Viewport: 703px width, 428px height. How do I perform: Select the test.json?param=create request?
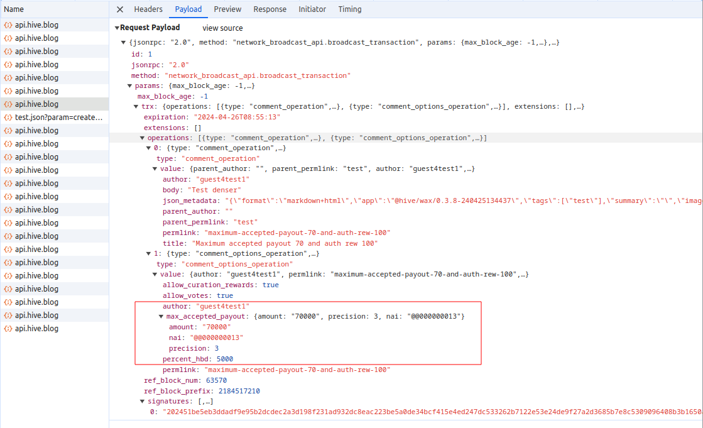(x=58, y=118)
